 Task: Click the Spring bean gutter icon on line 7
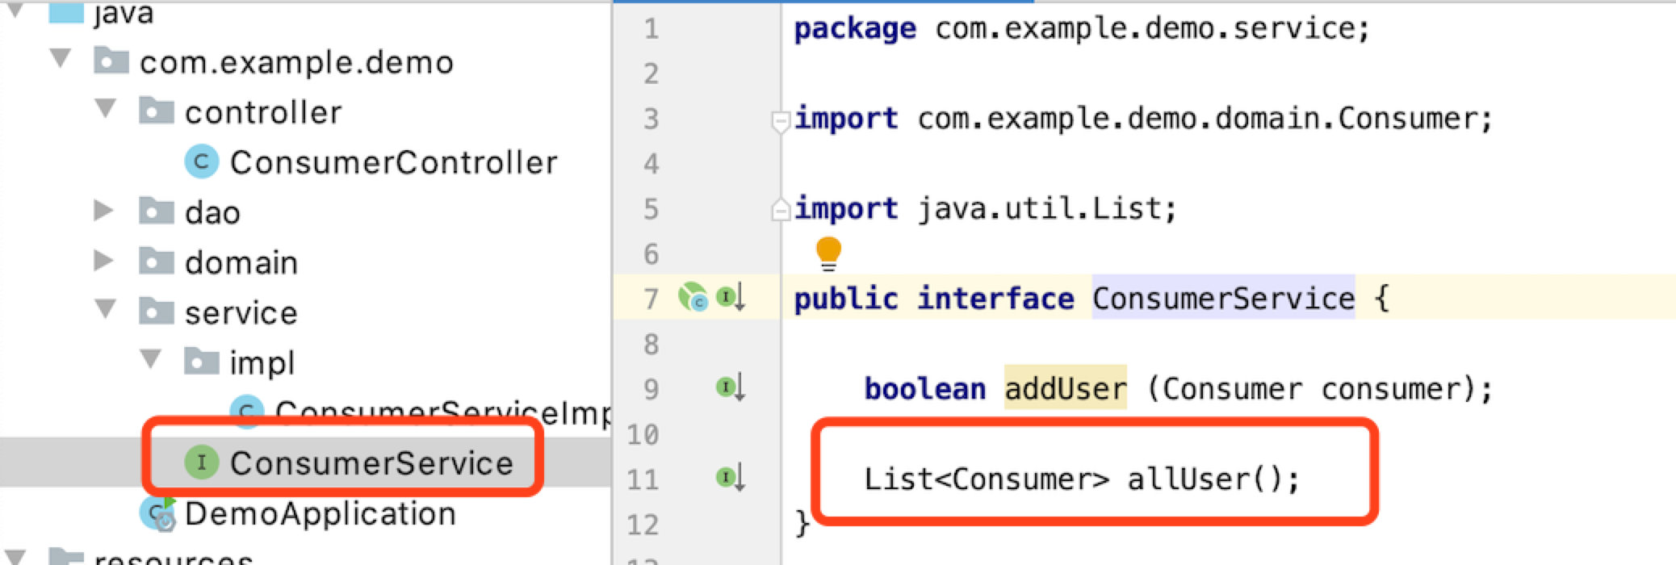(693, 298)
